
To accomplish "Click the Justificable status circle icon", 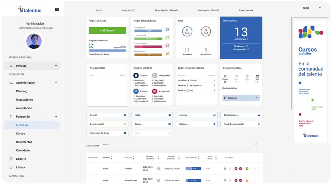I will coord(167,38).
